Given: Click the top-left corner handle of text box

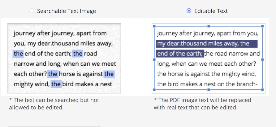Looking at the screenshot, I should (154, 26).
